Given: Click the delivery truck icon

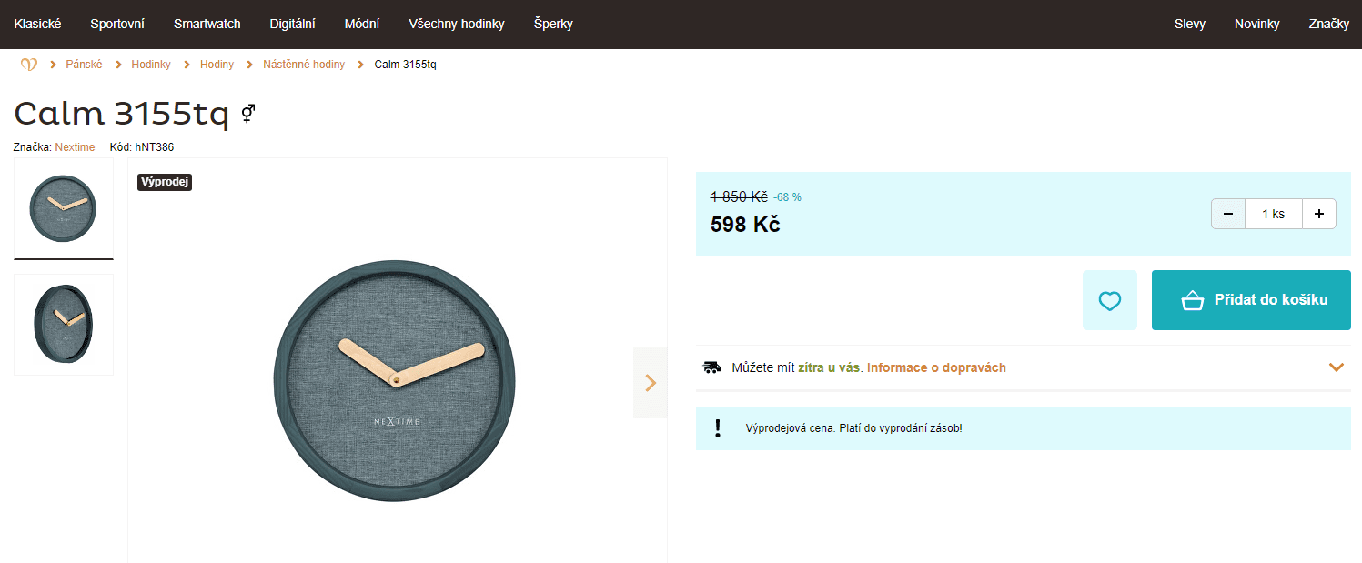Looking at the screenshot, I should point(711,367).
